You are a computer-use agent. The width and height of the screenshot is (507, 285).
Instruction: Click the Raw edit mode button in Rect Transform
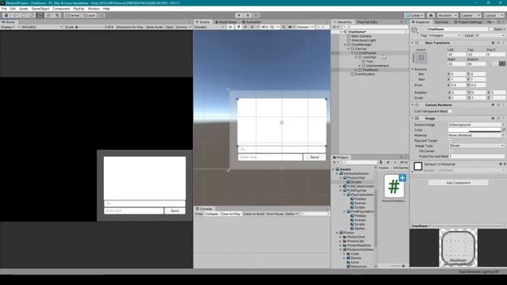502,63
